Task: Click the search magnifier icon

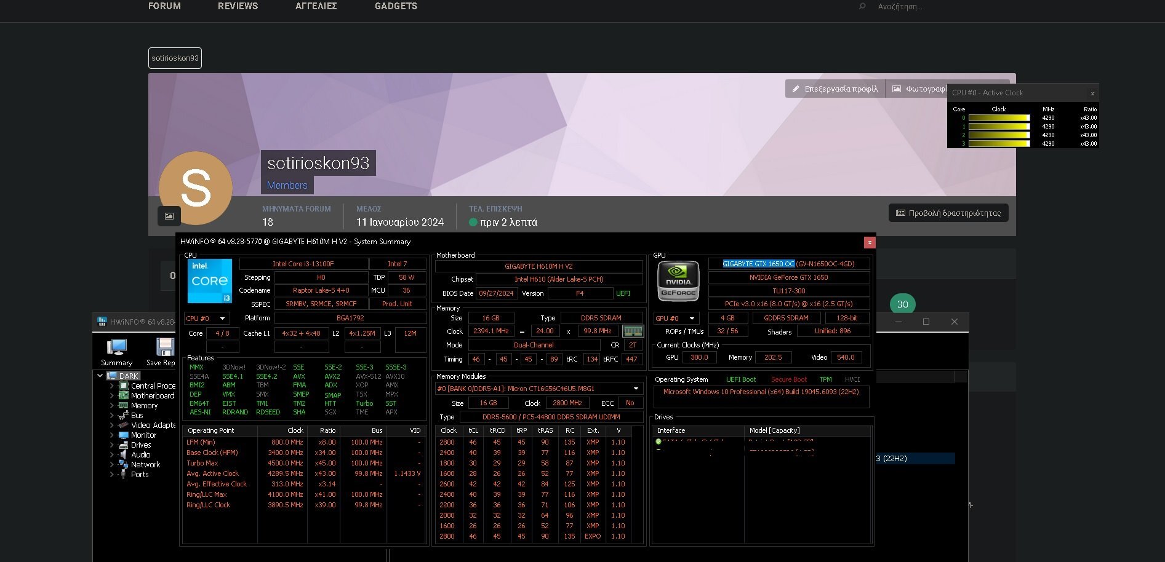Action: (x=862, y=6)
